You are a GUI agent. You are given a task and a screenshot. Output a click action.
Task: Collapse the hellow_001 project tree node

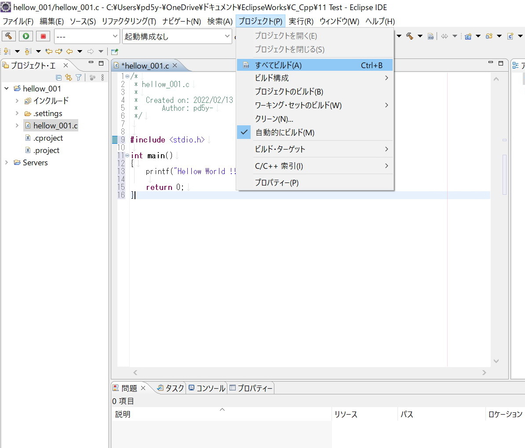[x=7, y=88]
